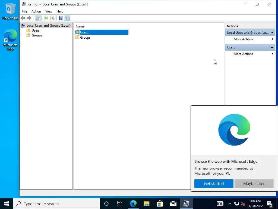Click the News and interests taskbar icon
The image size is (278, 209).
click(x=220, y=204)
